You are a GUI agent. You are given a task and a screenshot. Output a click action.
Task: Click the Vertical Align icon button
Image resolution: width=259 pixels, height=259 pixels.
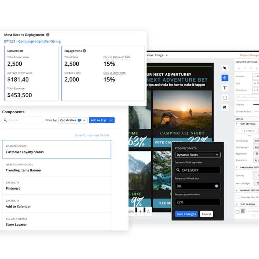pyautogui.click(x=257, y=183)
